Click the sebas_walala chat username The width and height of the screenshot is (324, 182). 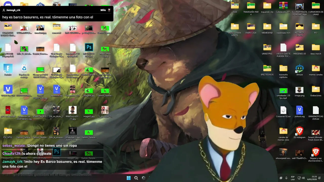point(14,146)
